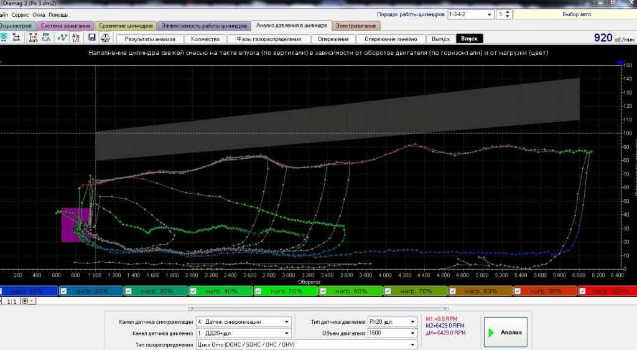Click the waveform peaks measurement icon

46,38
